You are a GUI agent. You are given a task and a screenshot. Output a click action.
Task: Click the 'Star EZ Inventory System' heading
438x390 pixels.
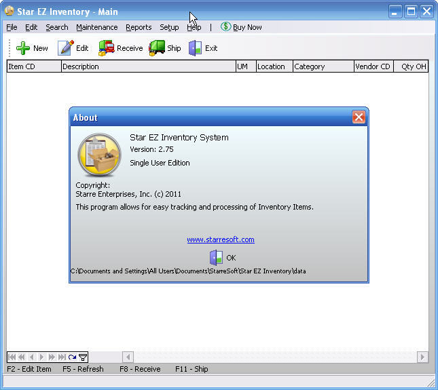coord(179,137)
